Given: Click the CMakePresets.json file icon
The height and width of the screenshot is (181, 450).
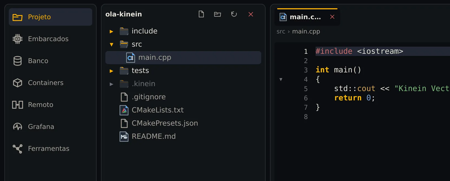Looking at the screenshot, I should [124, 123].
